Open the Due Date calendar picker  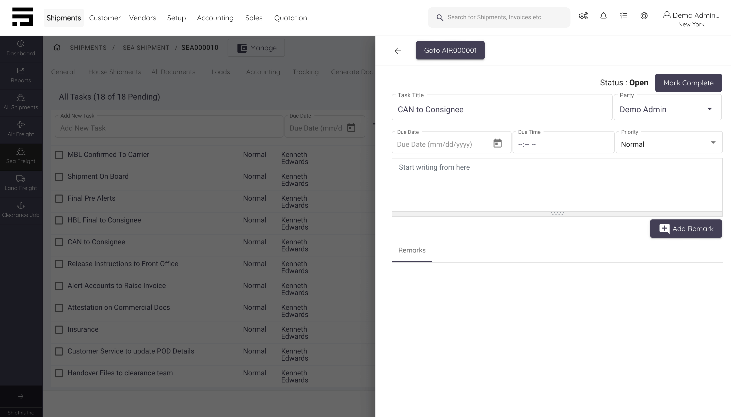(x=497, y=143)
